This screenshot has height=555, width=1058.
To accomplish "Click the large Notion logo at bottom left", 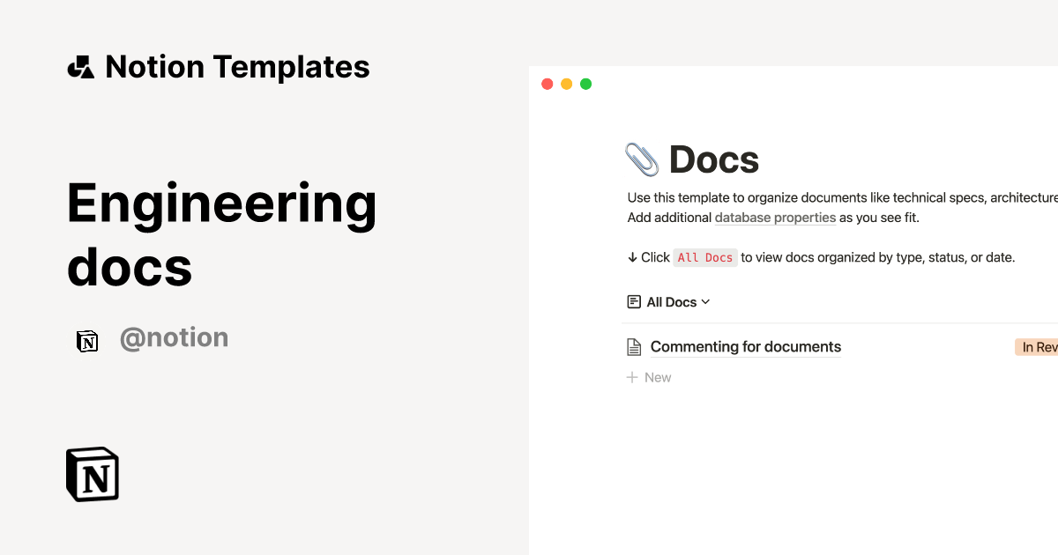I will click(x=93, y=474).
